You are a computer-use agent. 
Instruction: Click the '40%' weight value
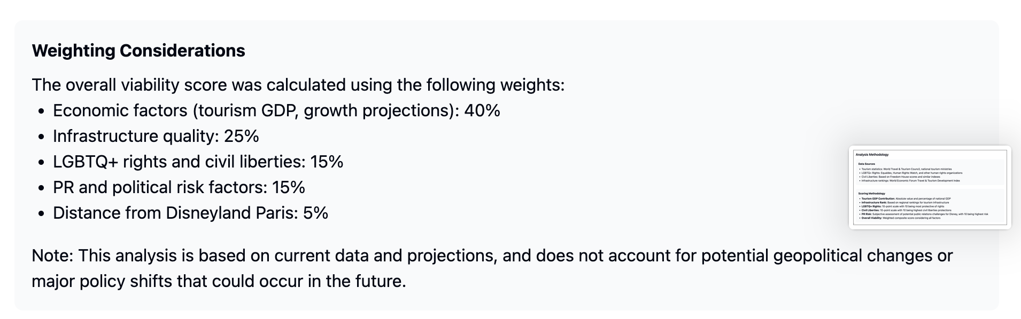pos(482,110)
